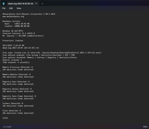The width and height of the screenshot is (149, 129).
Task: Click the 'Protection: Enabled' line
Action: click(x=13, y=41)
